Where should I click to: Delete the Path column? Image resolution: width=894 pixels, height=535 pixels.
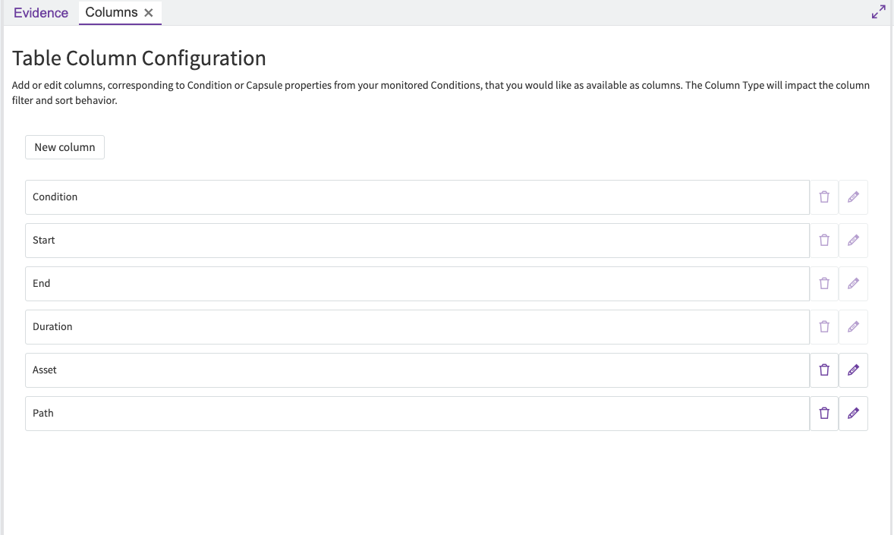(x=824, y=414)
